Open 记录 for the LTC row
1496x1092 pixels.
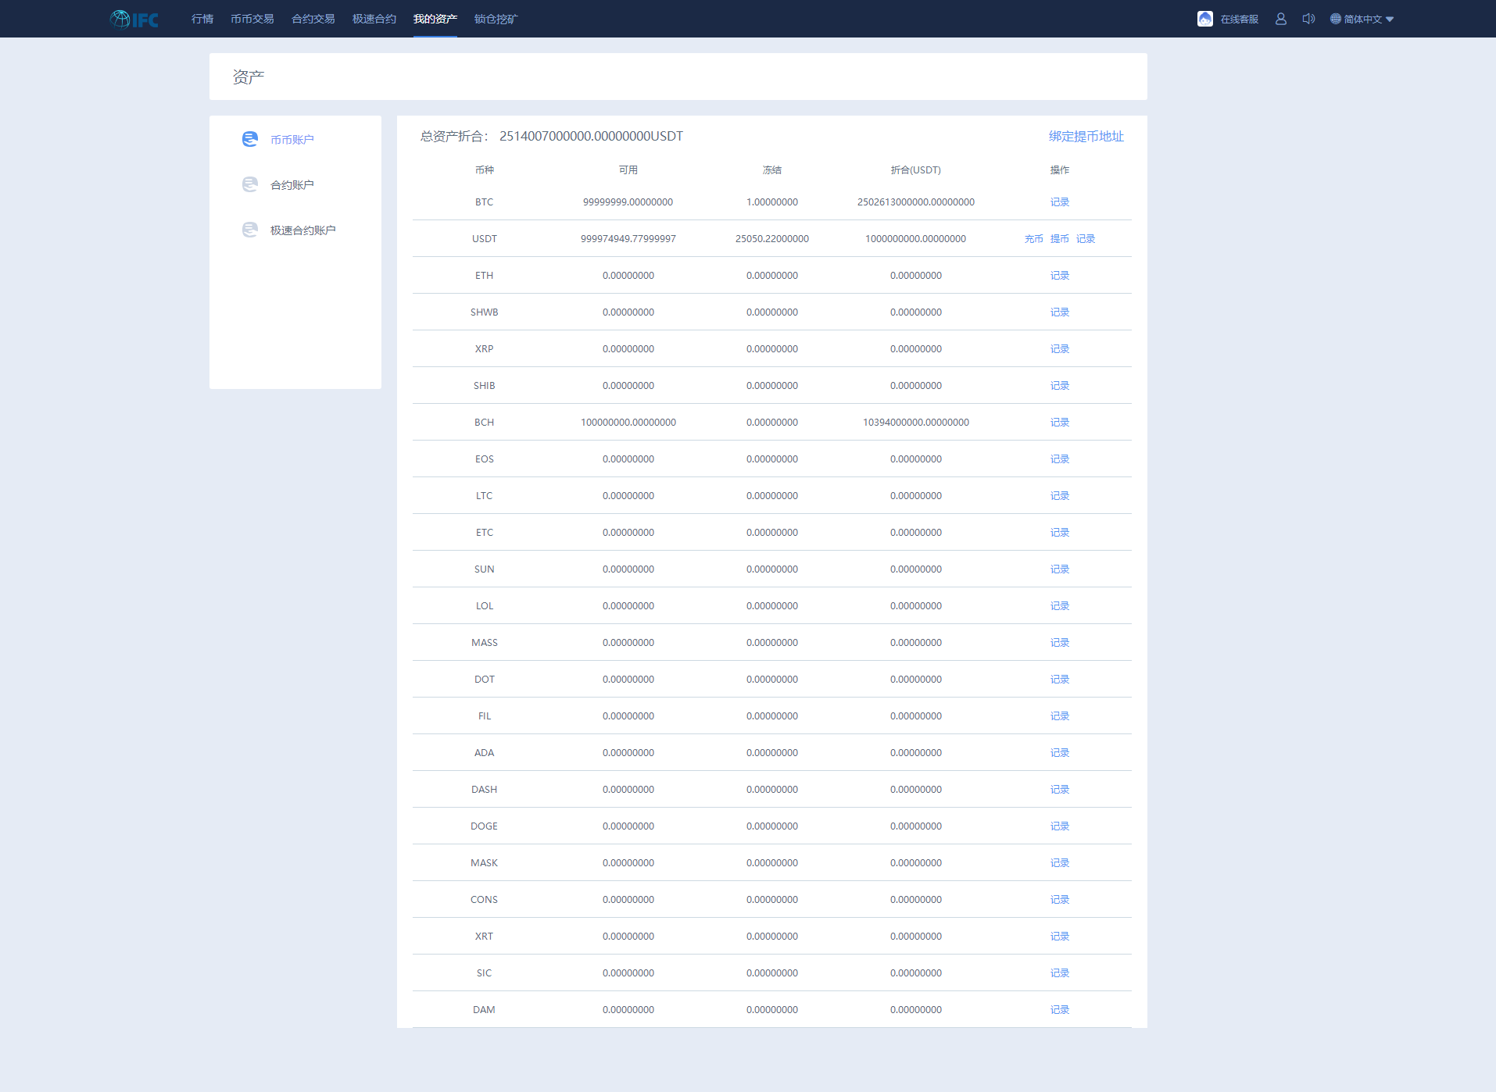tap(1060, 495)
